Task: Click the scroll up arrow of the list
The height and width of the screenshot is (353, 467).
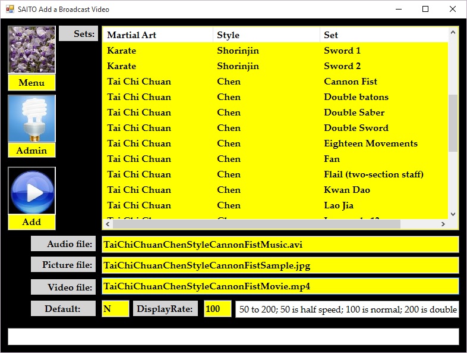Action: (453, 33)
